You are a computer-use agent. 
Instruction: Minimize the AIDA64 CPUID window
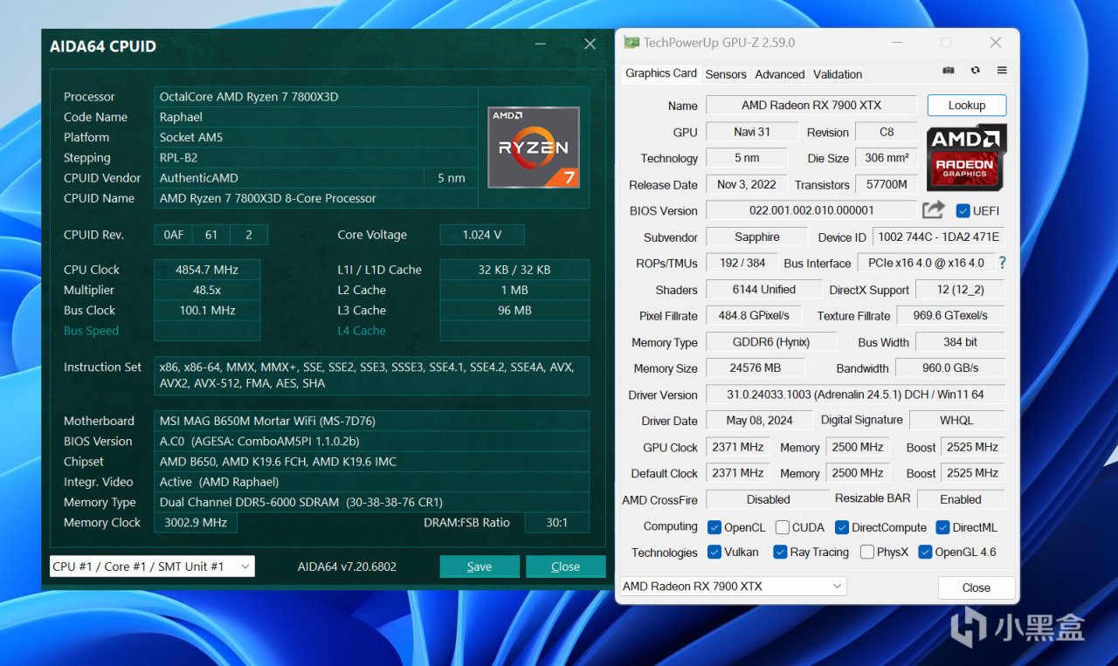click(x=539, y=44)
